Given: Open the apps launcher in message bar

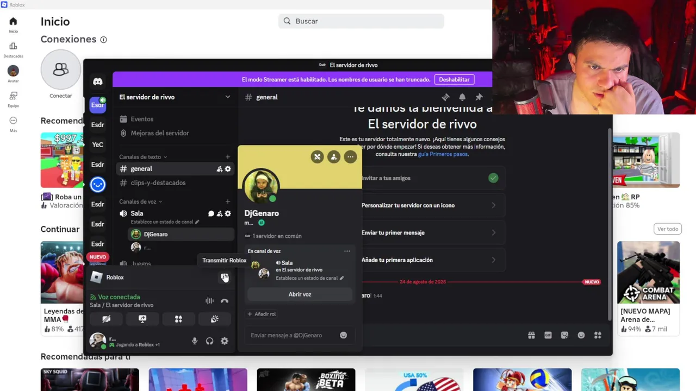Looking at the screenshot, I should pyautogui.click(x=598, y=335).
